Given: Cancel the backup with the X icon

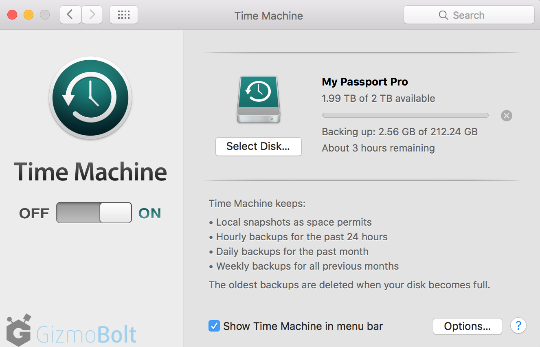Looking at the screenshot, I should tap(506, 116).
